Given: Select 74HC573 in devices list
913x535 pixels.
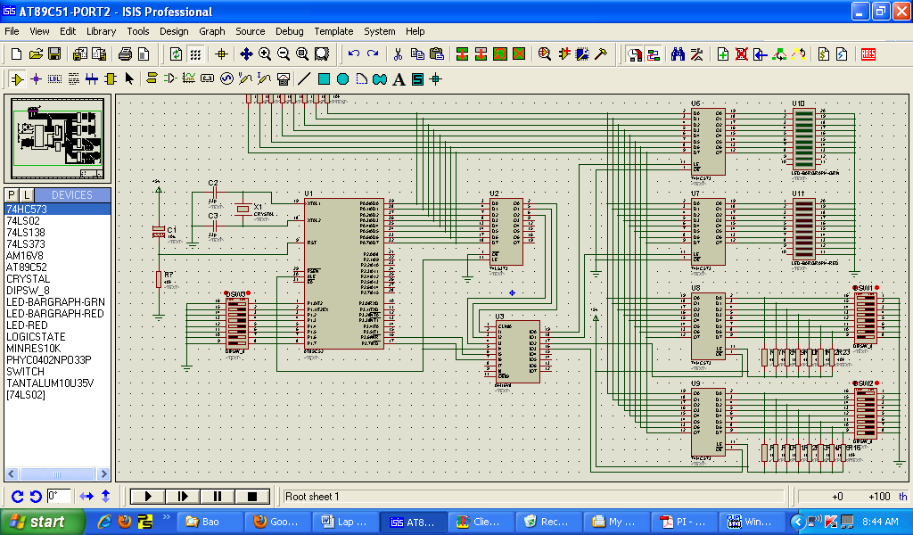Looking at the screenshot, I should [x=58, y=209].
